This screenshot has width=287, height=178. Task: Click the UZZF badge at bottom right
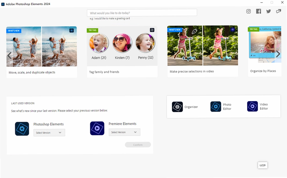click(x=263, y=165)
